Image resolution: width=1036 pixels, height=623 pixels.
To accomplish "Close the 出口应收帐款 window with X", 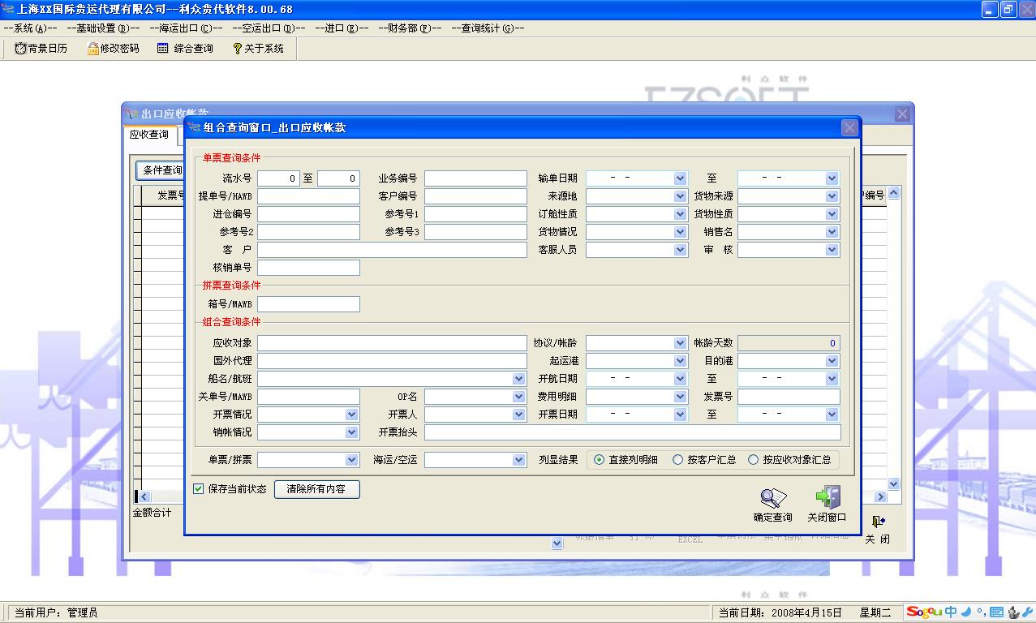I will (x=902, y=114).
